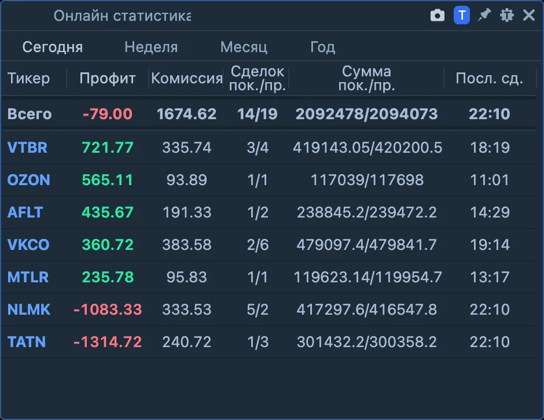The width and height of the screenshot is (544, 420).
Task: Click NLMK commission 333.53
Action: (x=187, y=310)
